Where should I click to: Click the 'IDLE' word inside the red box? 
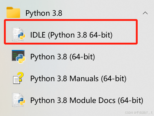[38, 35]
